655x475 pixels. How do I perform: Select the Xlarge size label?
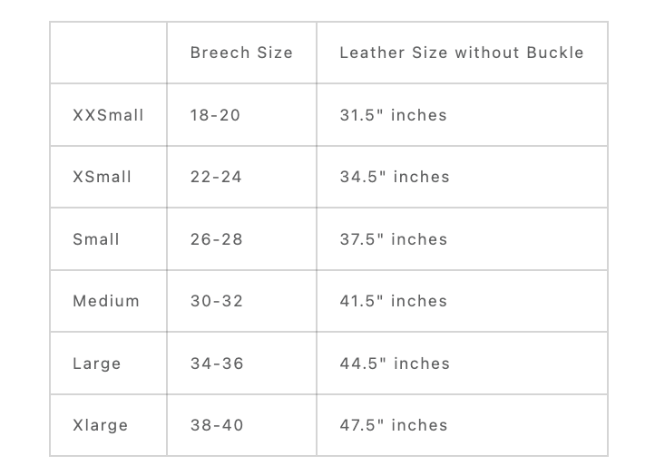100,425
